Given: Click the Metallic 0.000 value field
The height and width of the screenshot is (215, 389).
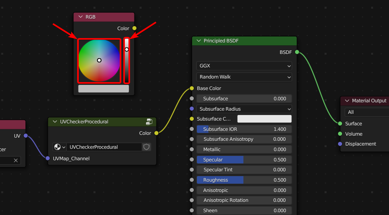Looking at the screenshot, I should pos(244,150).
